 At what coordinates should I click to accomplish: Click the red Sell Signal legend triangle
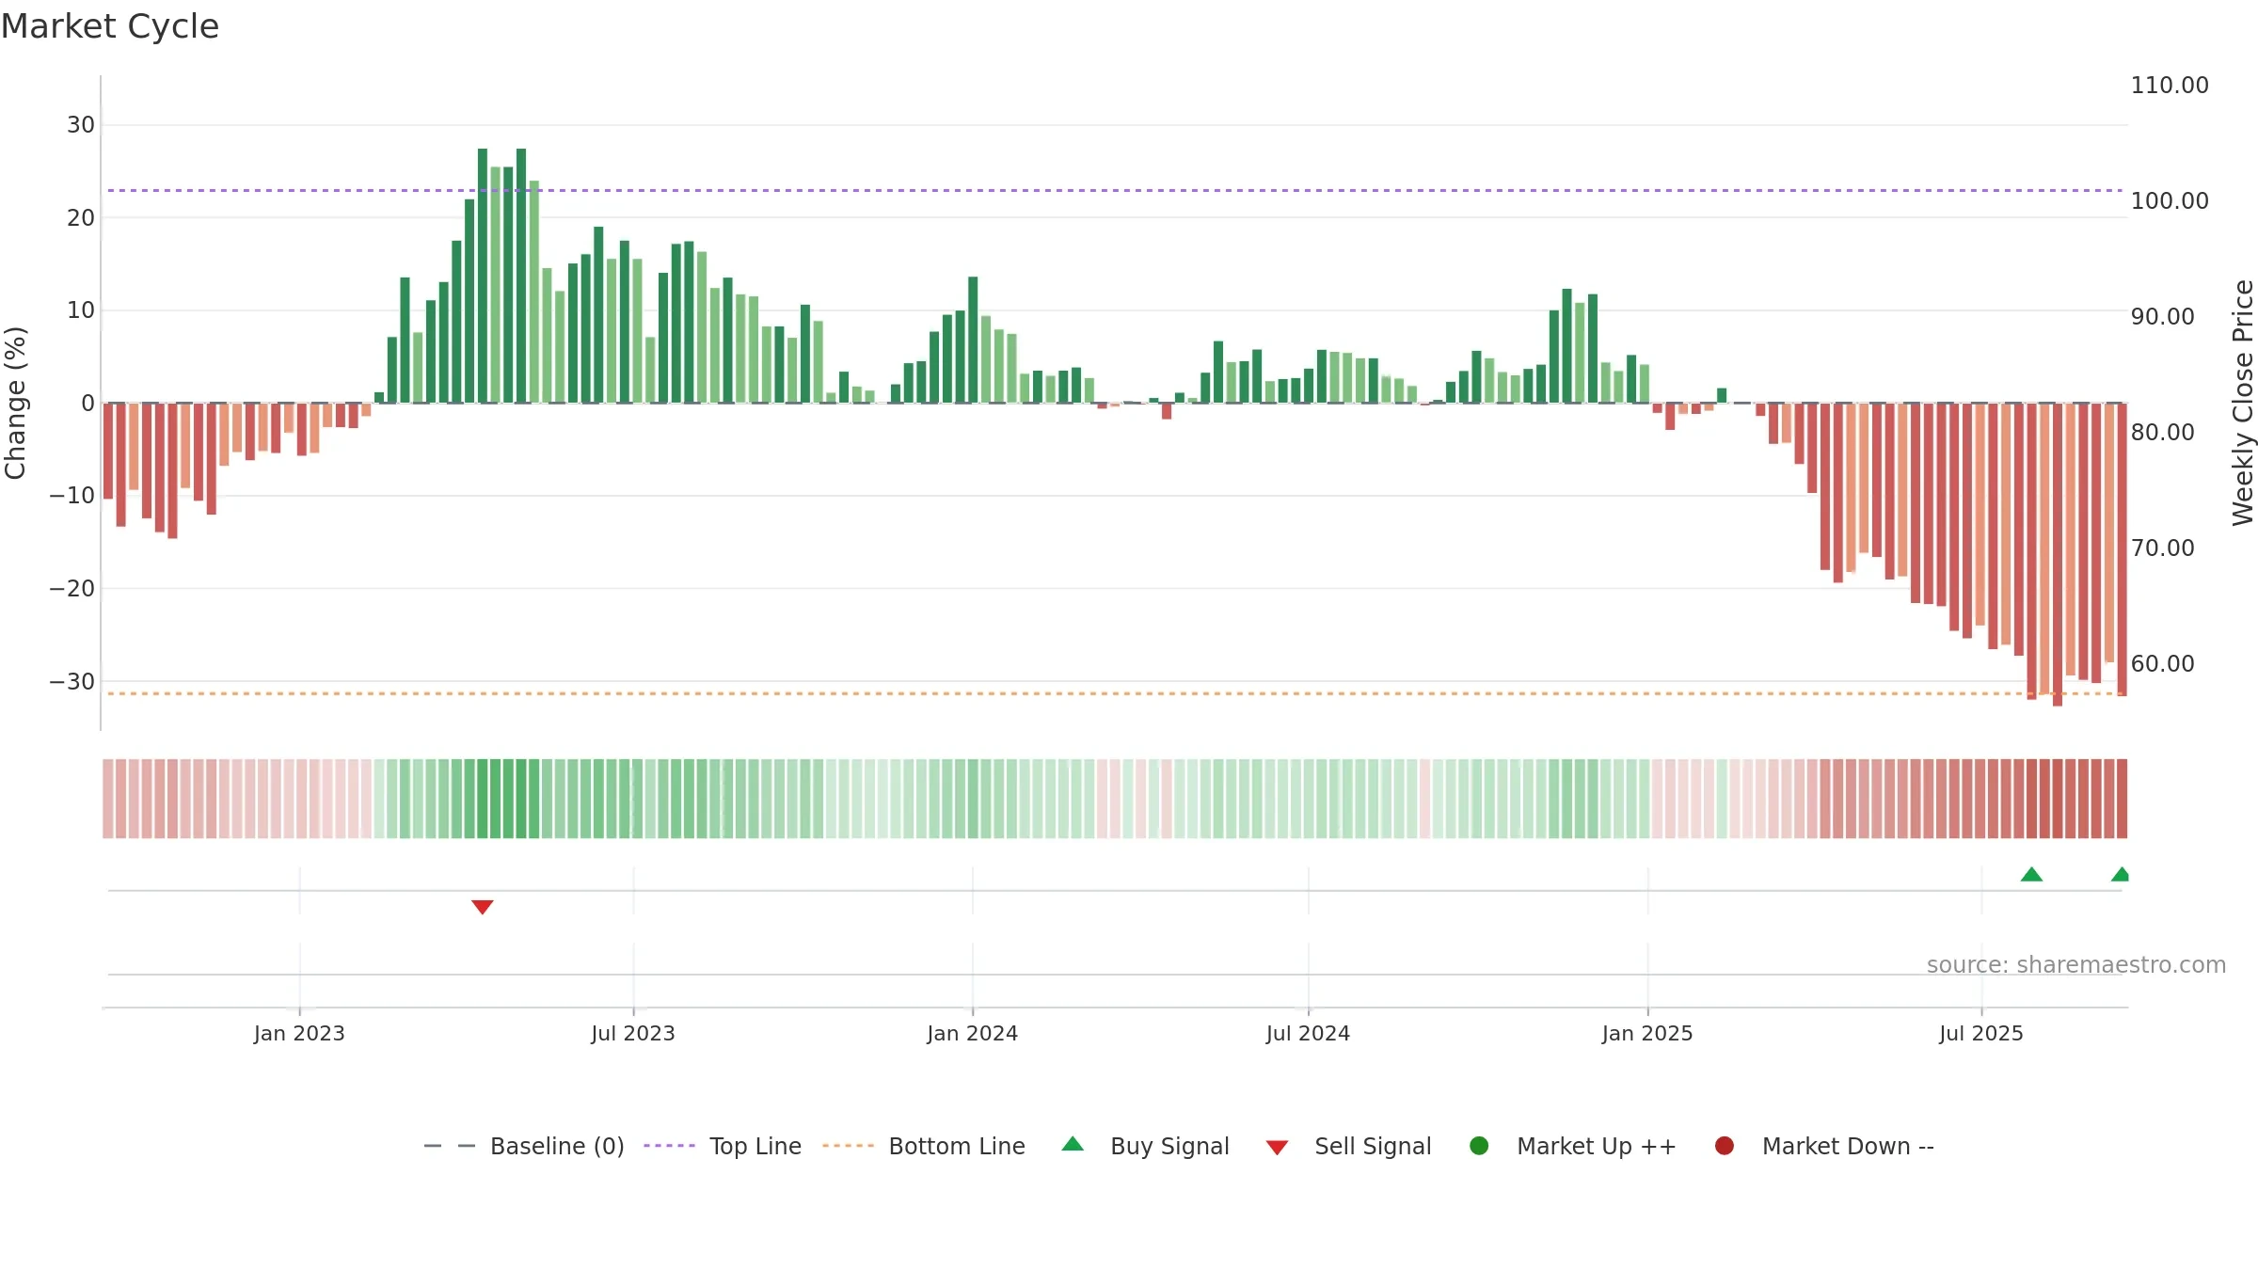click(x=1277, y=1148)
